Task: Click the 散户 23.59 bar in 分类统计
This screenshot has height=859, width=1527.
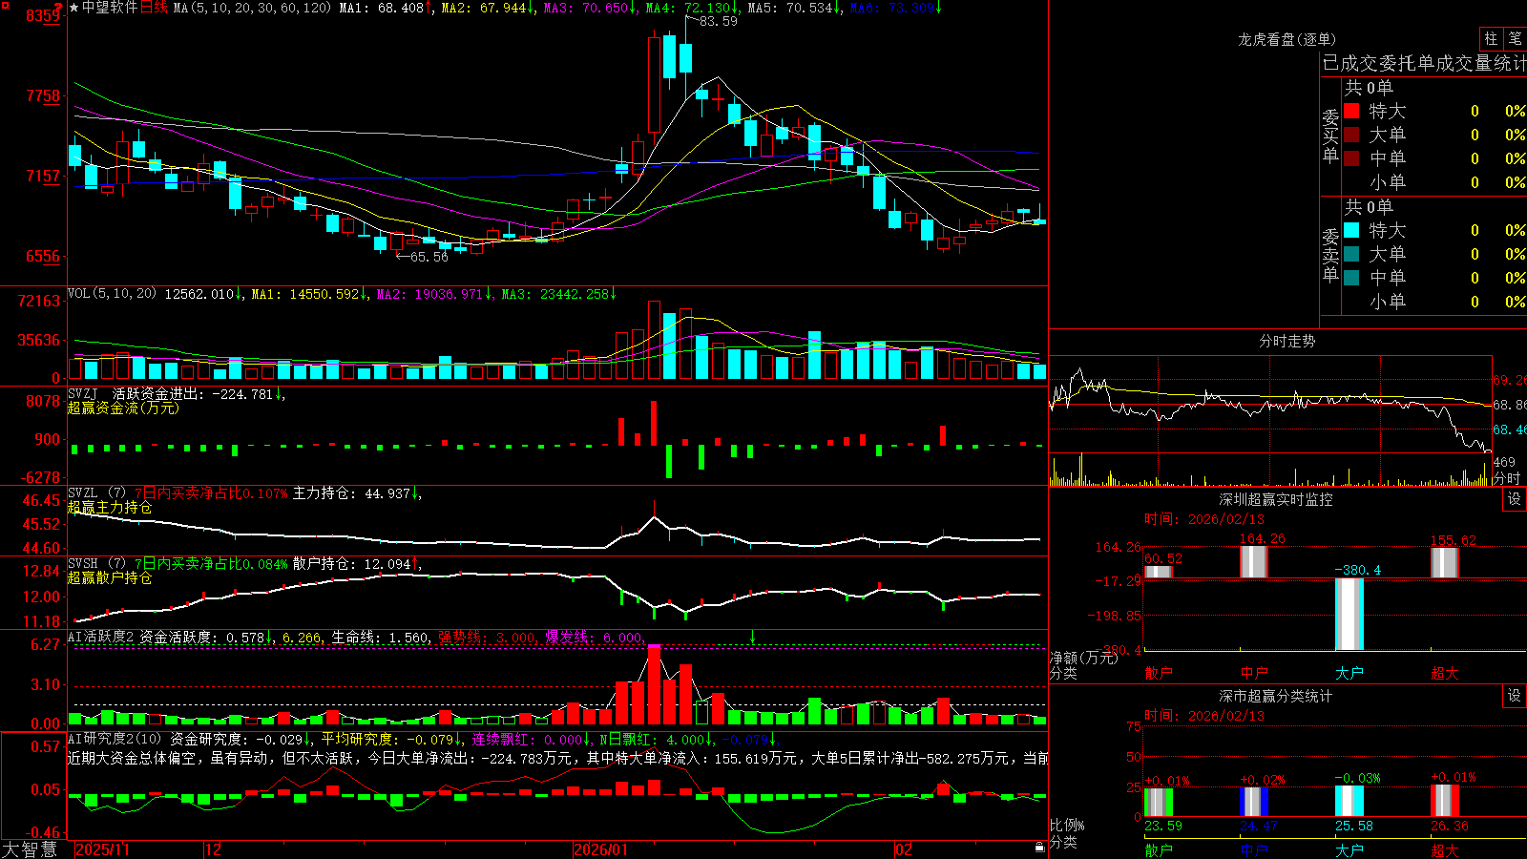Action: click(x=1159, y=802)
